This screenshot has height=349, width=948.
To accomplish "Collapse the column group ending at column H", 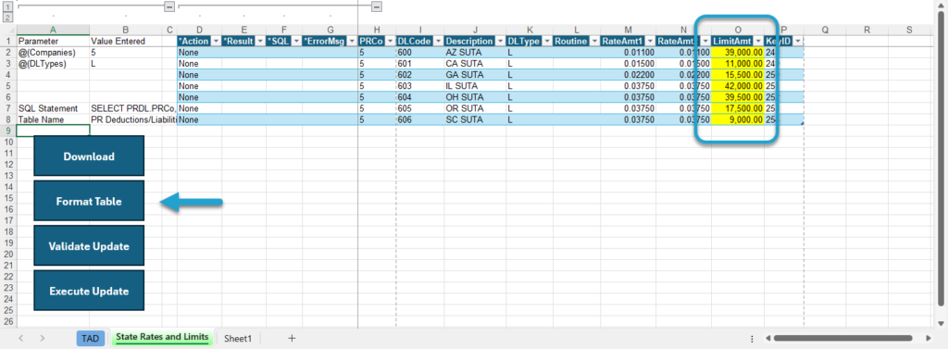I will click(x=376, y=6).
